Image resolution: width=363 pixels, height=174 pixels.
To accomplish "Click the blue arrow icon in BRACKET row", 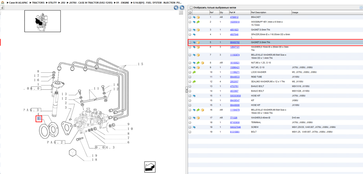I will [x=194, y=17].
